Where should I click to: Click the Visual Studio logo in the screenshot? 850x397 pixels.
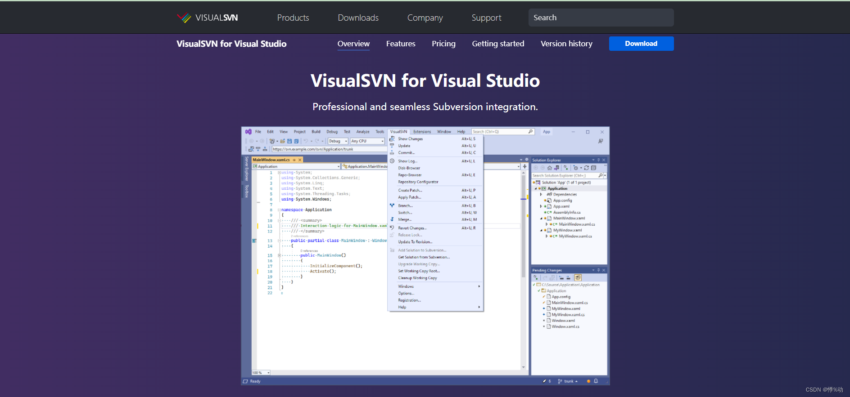pyautogui.click(x=248, y=132)
